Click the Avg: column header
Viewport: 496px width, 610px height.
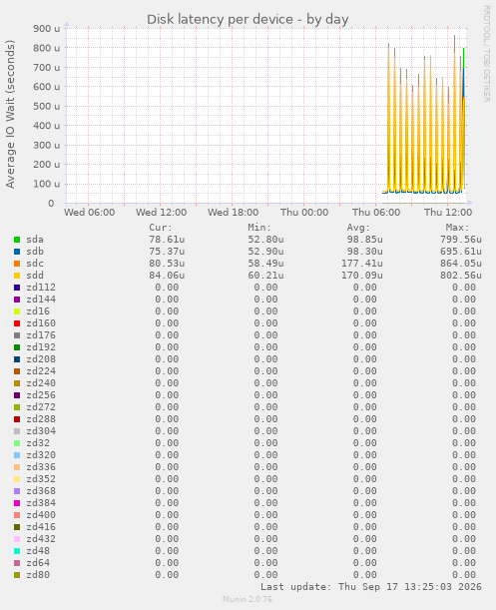tap(358, 228)
